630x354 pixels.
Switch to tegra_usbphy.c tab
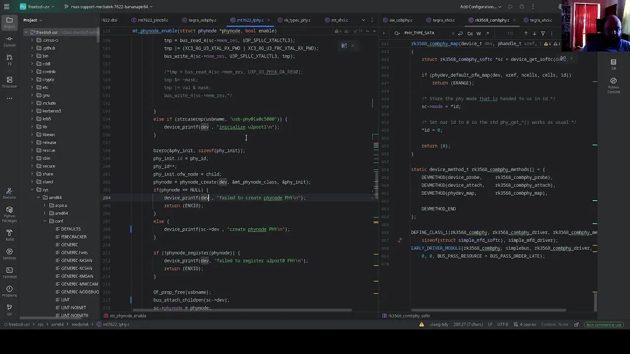[x=199, y=20]
